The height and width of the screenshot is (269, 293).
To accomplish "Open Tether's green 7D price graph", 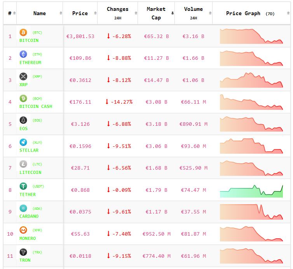I will (251, 190).
